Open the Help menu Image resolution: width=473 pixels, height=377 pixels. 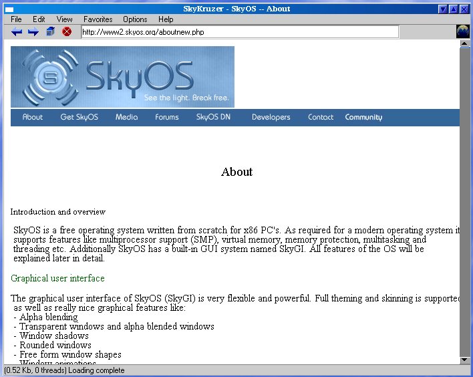166,19
